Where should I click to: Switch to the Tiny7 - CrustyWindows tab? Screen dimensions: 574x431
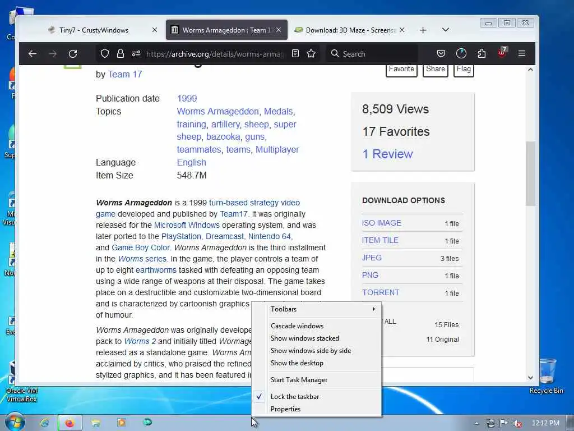click(x=103, y=30)
